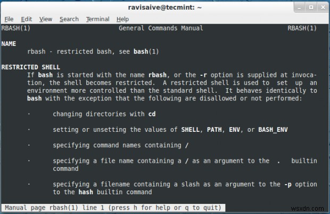Image resolution: width=330 pixels, height=214 pixels.
Task: Click the bold ENV variable name
Action: click(234, 130)
